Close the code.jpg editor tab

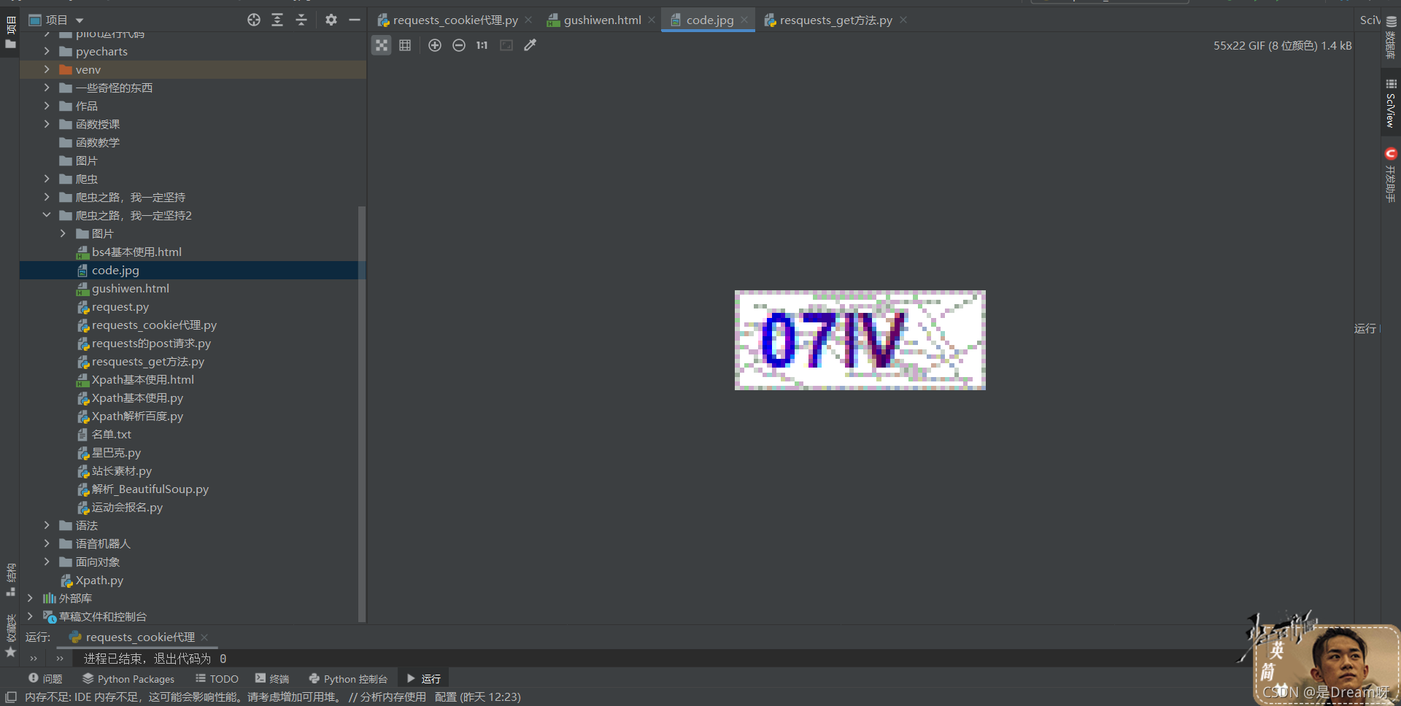tap(744, 20)
